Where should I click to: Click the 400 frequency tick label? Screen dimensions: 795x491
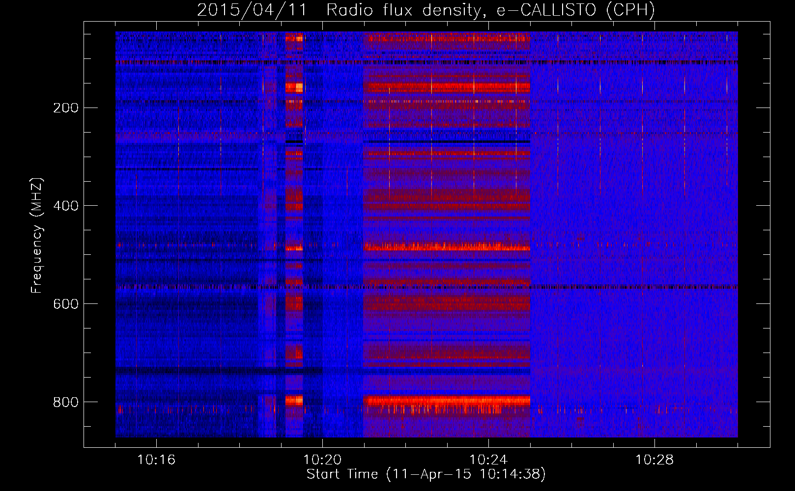(x=66, y=206)
